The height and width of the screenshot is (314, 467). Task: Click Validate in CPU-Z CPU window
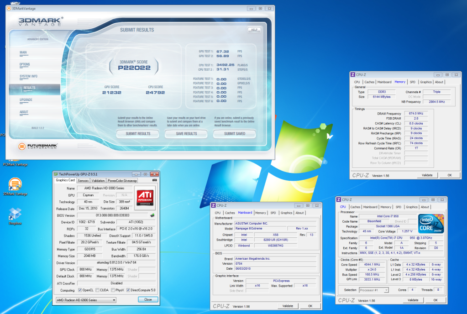tap(413, 300)
